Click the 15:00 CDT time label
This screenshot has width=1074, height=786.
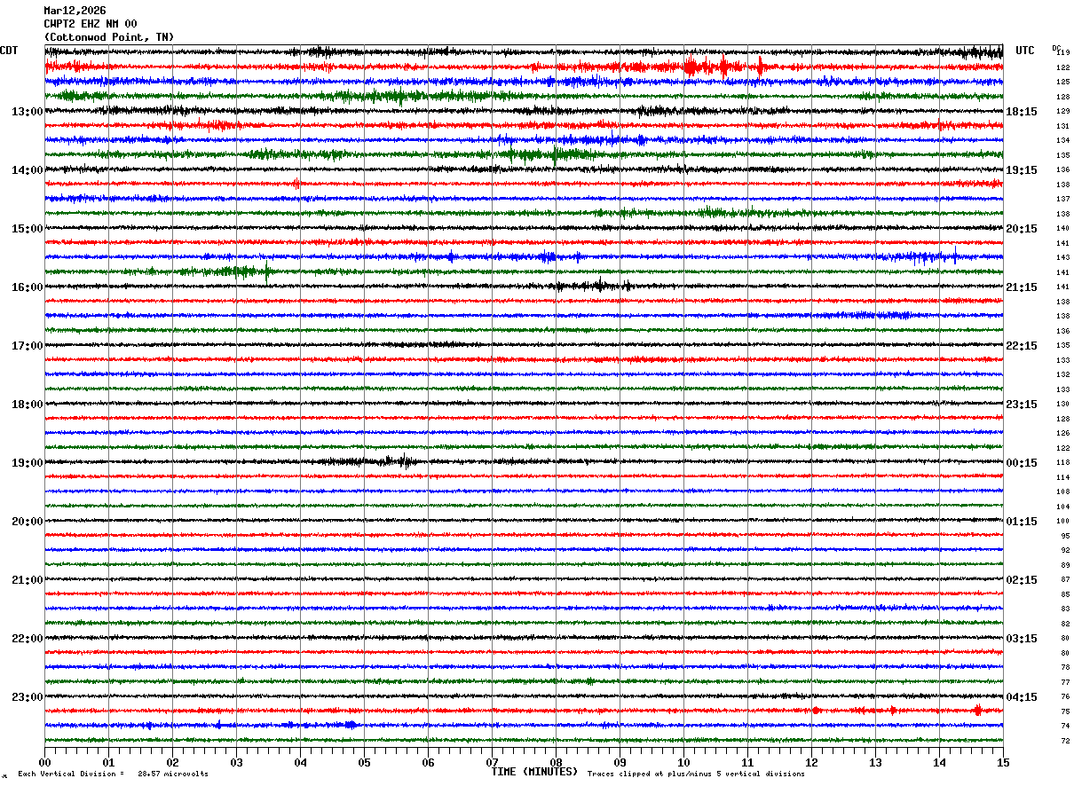(x=28, y=229)
